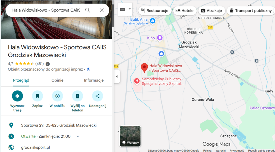Click the hospital H marker on map

coord(137,81)
